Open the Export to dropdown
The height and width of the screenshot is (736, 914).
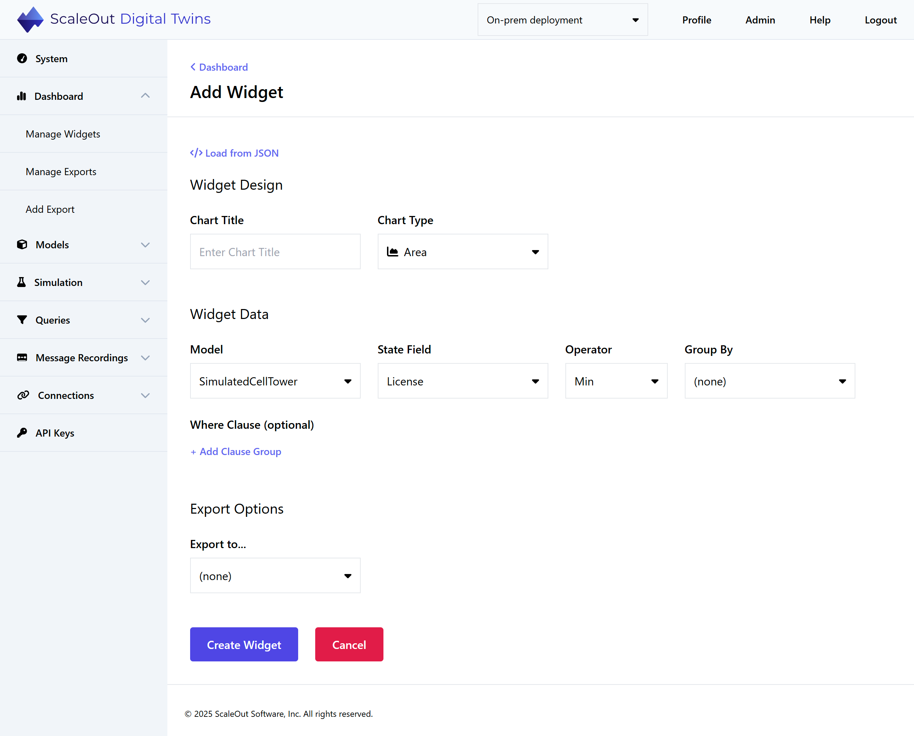coord(275,576)
